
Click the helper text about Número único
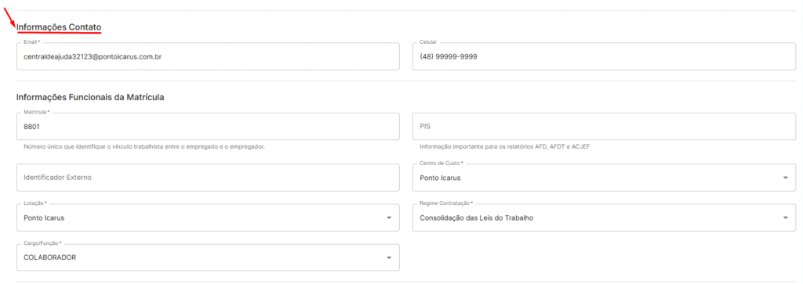(x=144, y=146)
